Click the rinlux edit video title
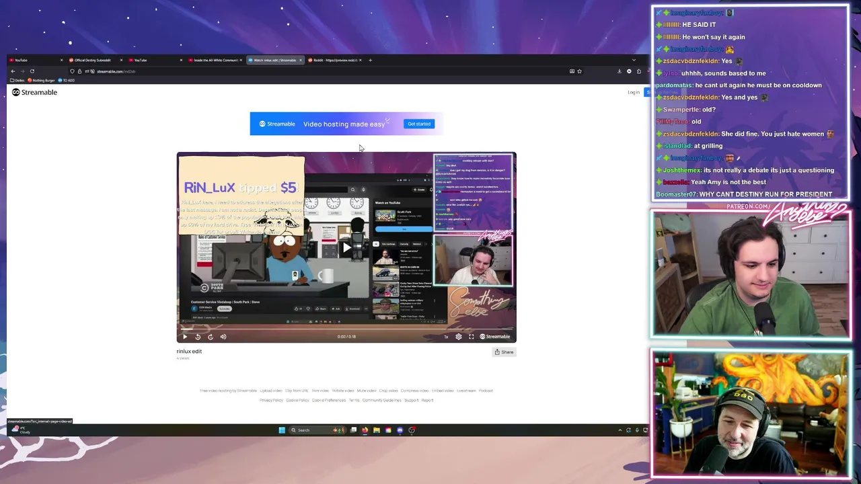861x484 pixels. coord(189,351)
